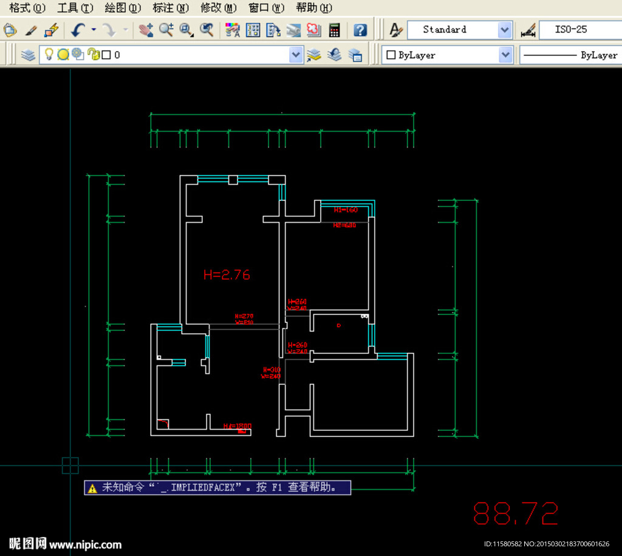622x556 pixels.
Task: Expand the layer list dropdown
Action: [x=296, y=55]
